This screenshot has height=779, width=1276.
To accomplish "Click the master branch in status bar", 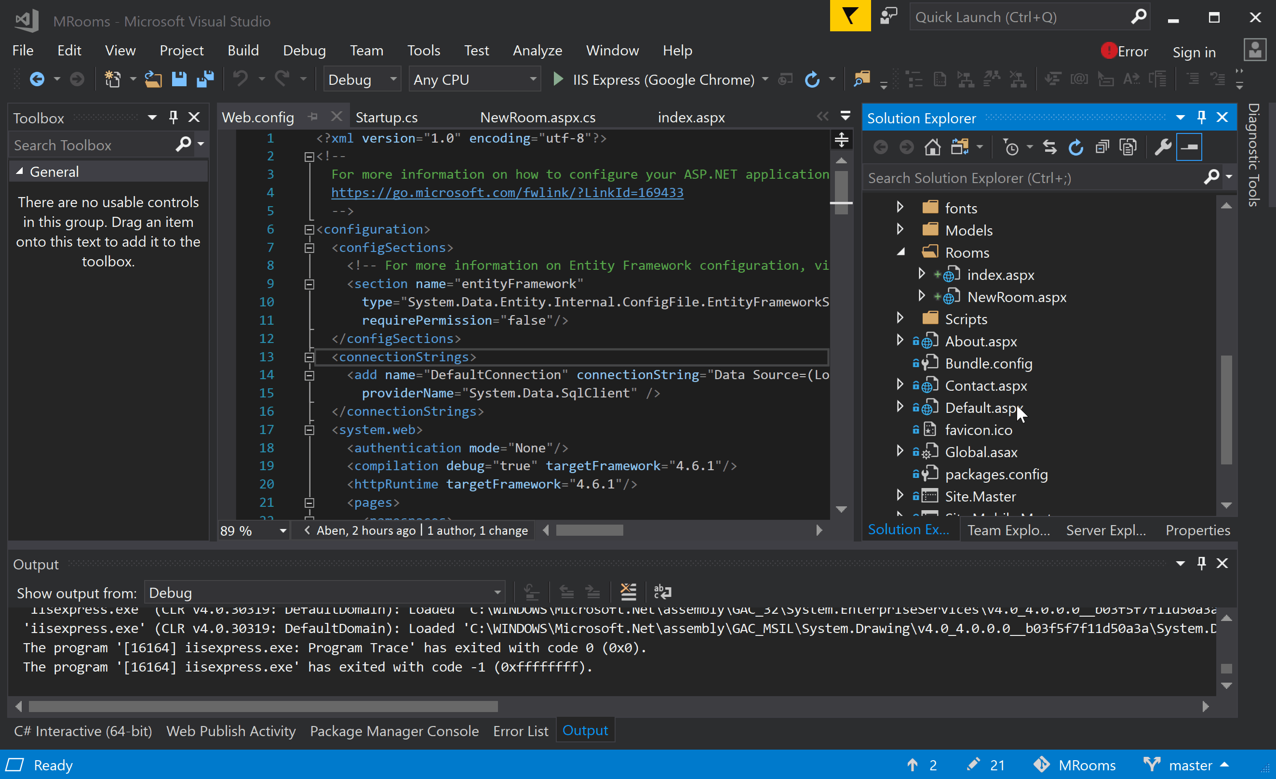I will point(1186,765).
